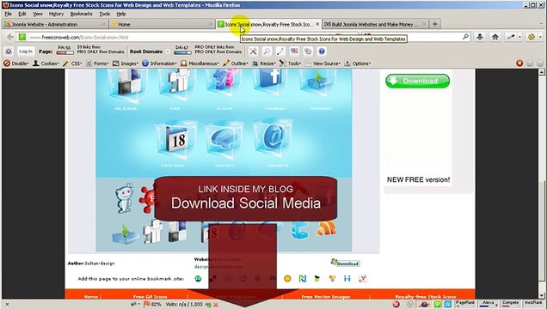Click the gear add-on icon in navigation bar

[532, 37]
